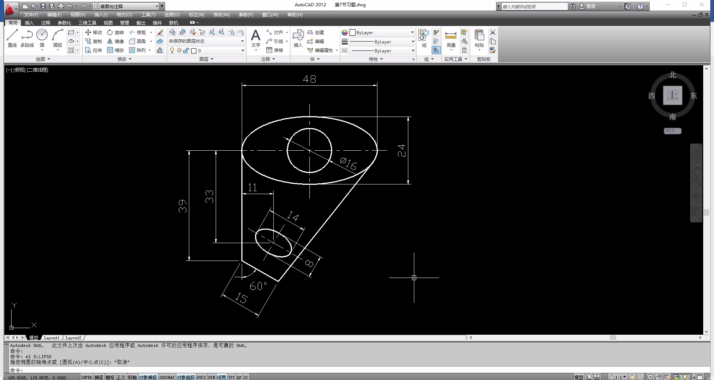Toggle 对象捕捉 (Object Snap) in status bar

148,377
